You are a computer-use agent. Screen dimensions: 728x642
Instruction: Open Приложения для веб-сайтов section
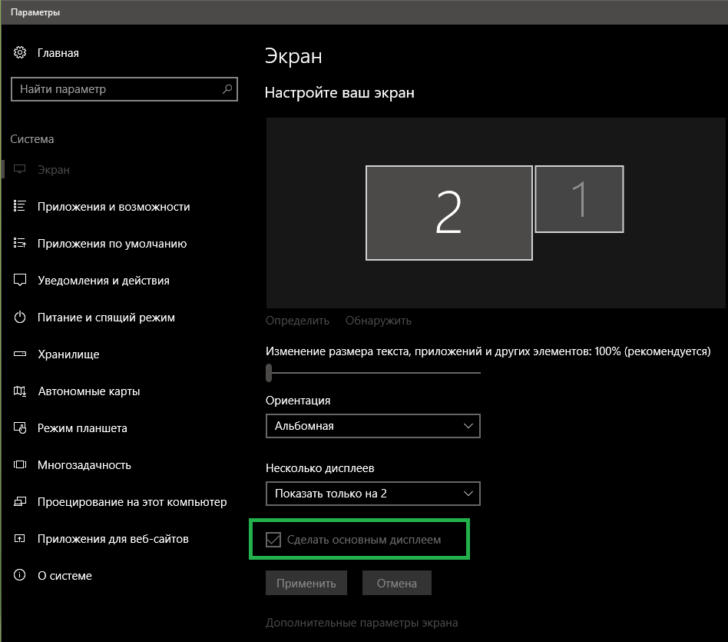click(x=113, y=539)
